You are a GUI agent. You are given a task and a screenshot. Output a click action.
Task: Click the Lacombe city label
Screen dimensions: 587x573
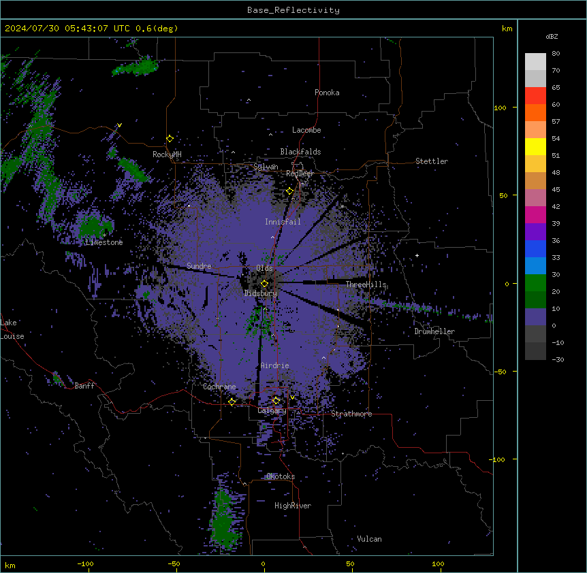pyautogui.click(x=306, y=130)
